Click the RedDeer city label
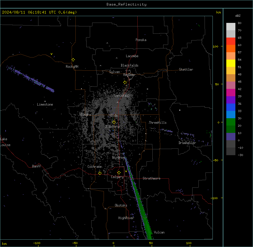This screenshot has width=253, height=247. 129,75
